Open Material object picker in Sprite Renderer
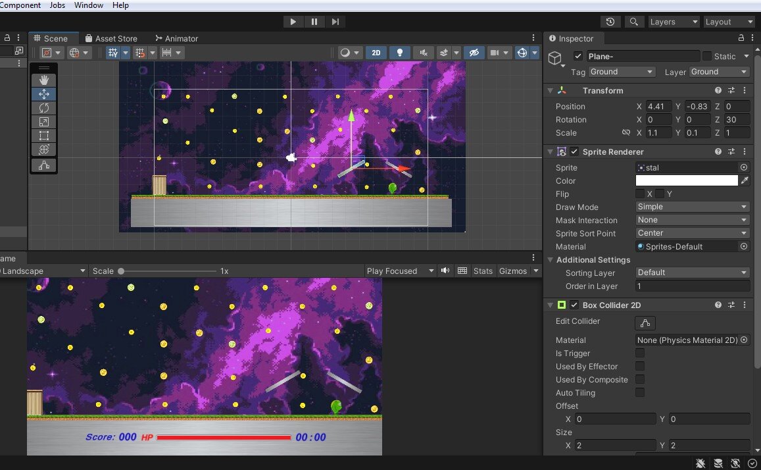761x470 pixels. (x=743, y=246)
